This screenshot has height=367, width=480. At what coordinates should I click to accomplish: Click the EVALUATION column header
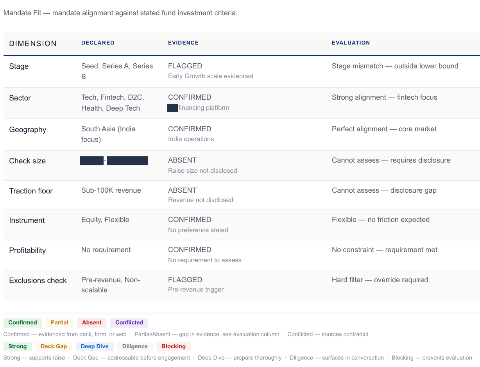(x=351, y=43)
